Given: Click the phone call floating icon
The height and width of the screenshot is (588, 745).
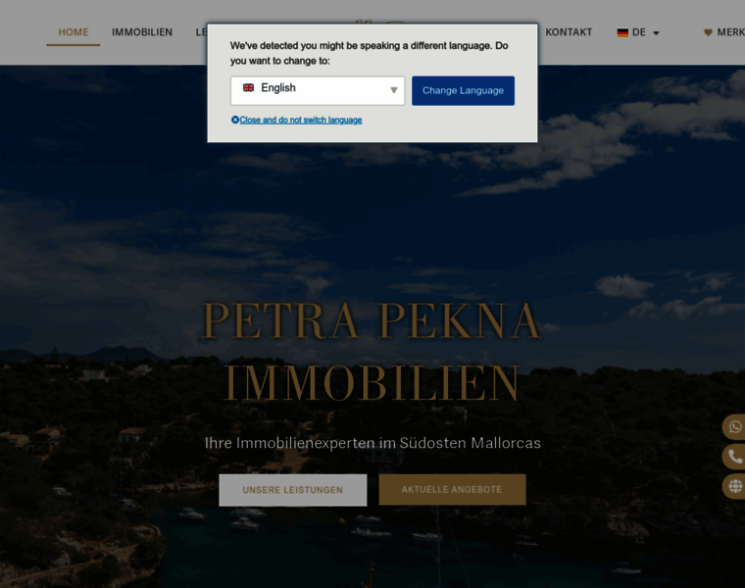Looking at the screenshot, I should click(x=734, y=457).
